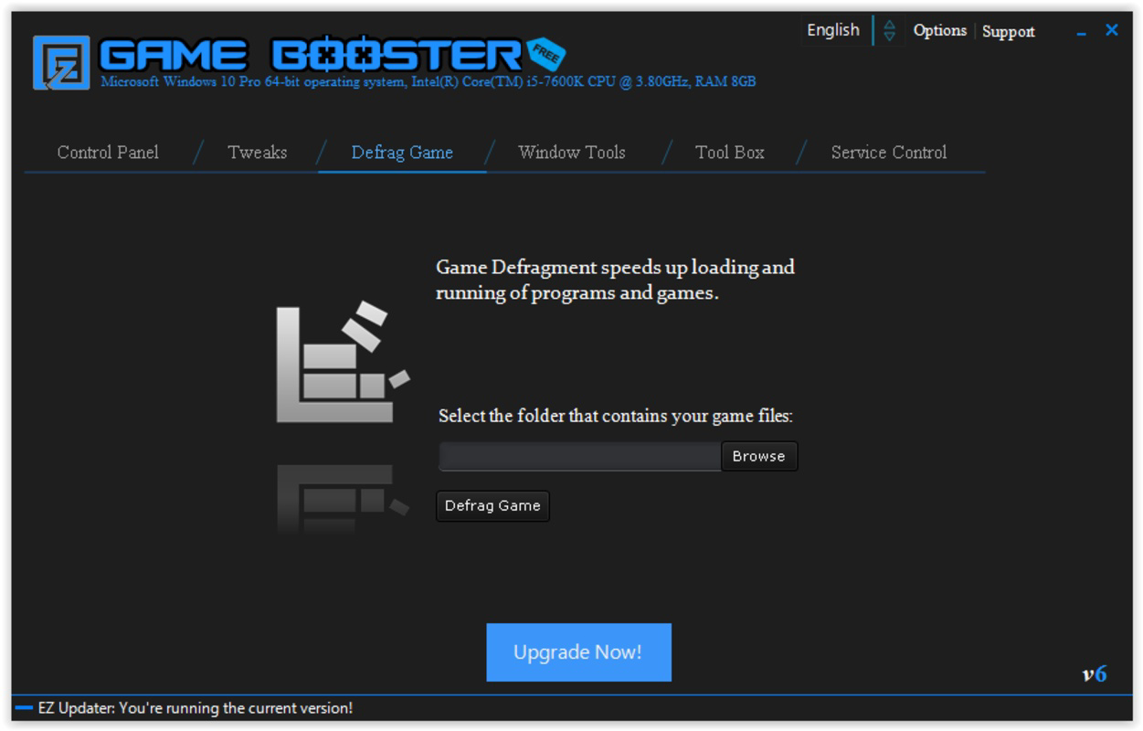
Task: Click the GAME BOOSTER title text
Action: [x=311, y=55]
